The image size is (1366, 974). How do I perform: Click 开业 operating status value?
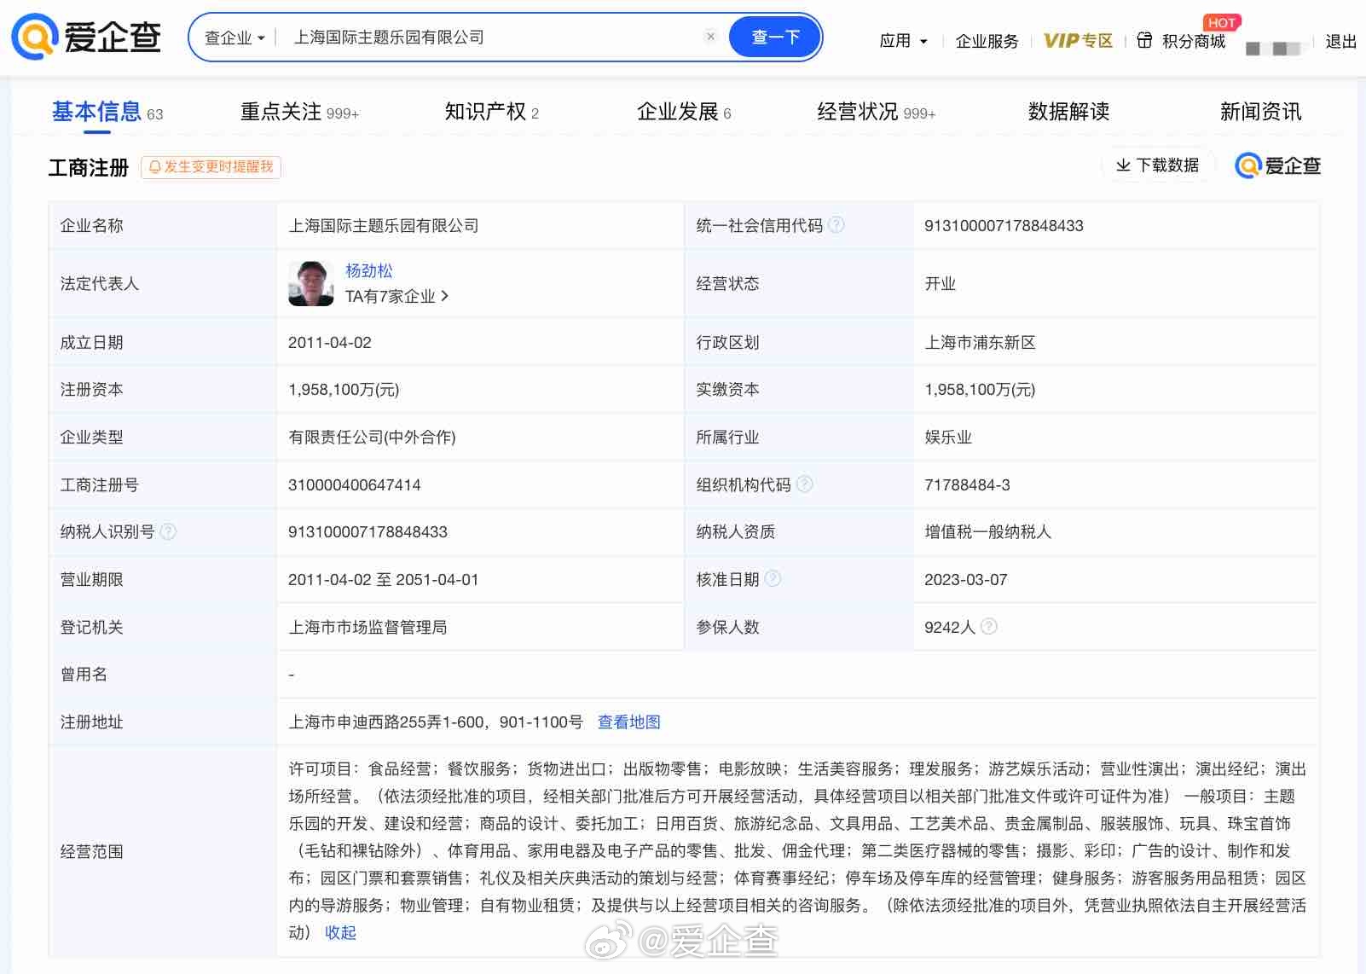coord(941,283)
